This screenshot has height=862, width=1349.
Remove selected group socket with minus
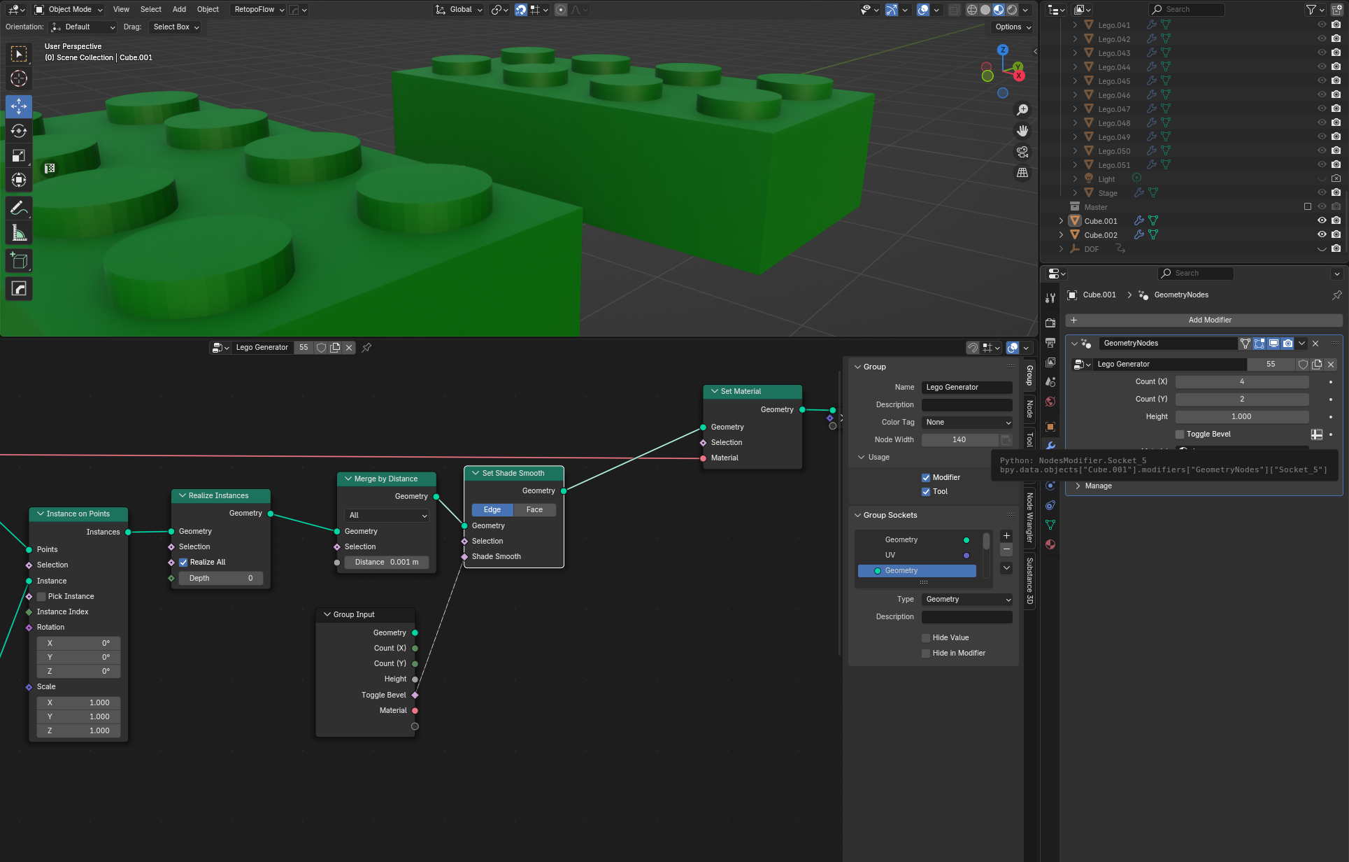1006,550
